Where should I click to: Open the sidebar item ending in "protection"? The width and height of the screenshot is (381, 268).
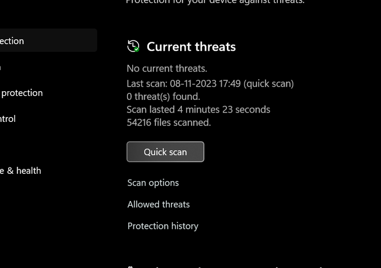tap(22, 93)
